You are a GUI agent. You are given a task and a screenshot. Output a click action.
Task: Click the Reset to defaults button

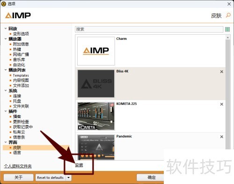pyautogui.click(x=51, y=177)
